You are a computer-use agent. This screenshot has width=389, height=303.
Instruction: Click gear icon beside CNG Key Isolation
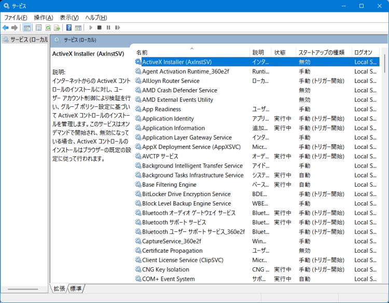(138, 269)
